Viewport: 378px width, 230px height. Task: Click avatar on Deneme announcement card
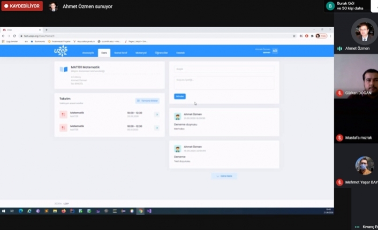pyautogui.click(x=178, y=149)
